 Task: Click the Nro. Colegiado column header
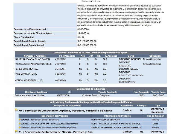tap(141, 92)
